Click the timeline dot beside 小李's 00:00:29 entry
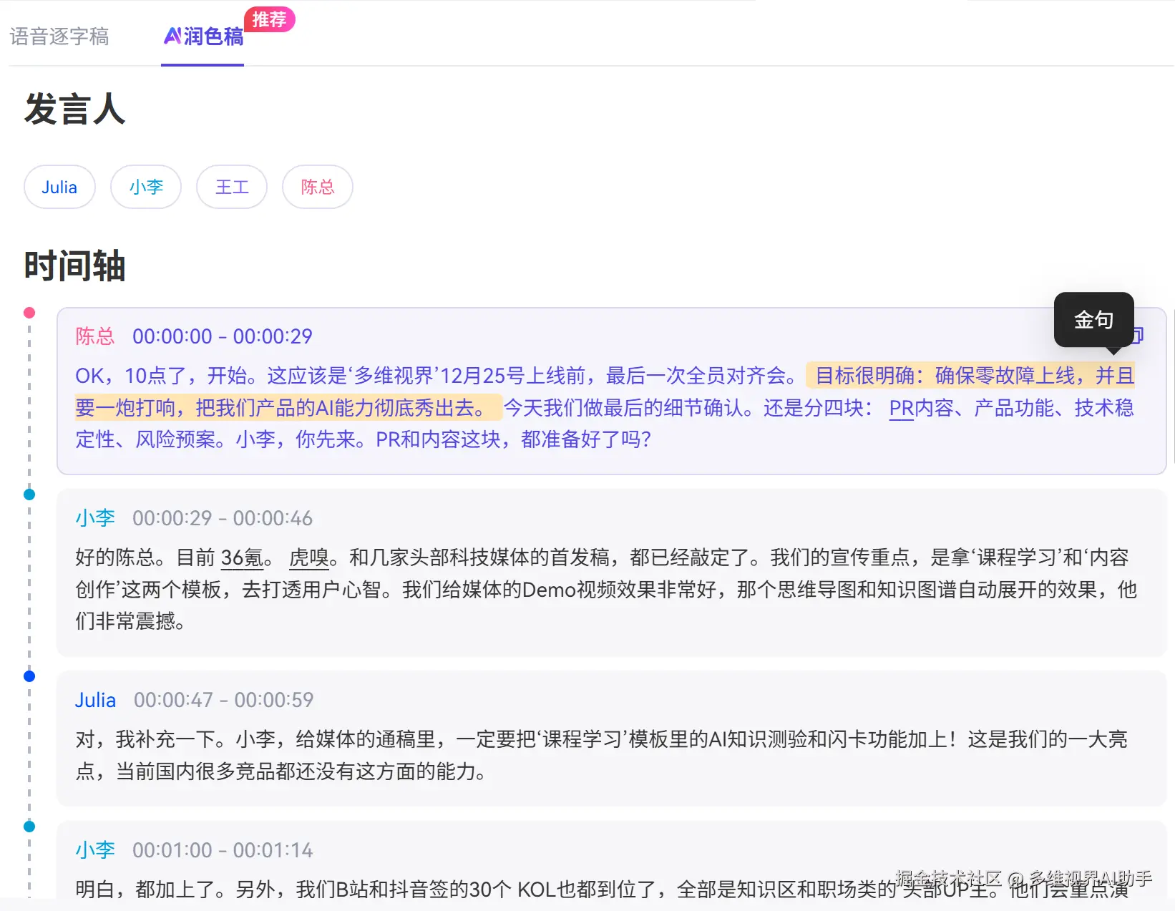Image resolution: width=1175 pixels, height=911 pixels. [x=29, y=494]
